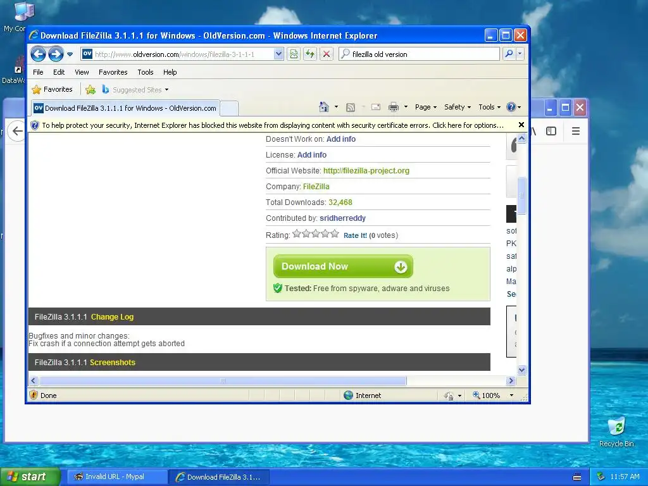Image resolution: width=648 pixels, height=486 pixels.
Task: Refresh the page with green arrows icon
Action: pos(310,54)
